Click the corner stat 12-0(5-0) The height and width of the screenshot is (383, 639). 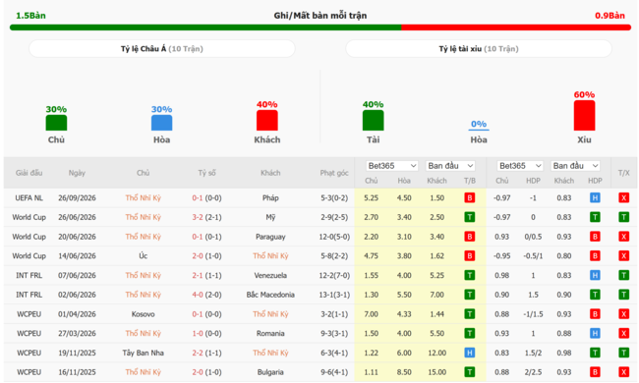tap(334, 237)
